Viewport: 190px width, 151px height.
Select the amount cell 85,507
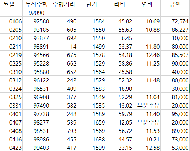point(175,55)
